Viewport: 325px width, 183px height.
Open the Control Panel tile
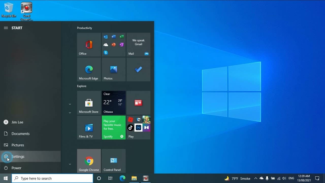click(x=114, y=161)
